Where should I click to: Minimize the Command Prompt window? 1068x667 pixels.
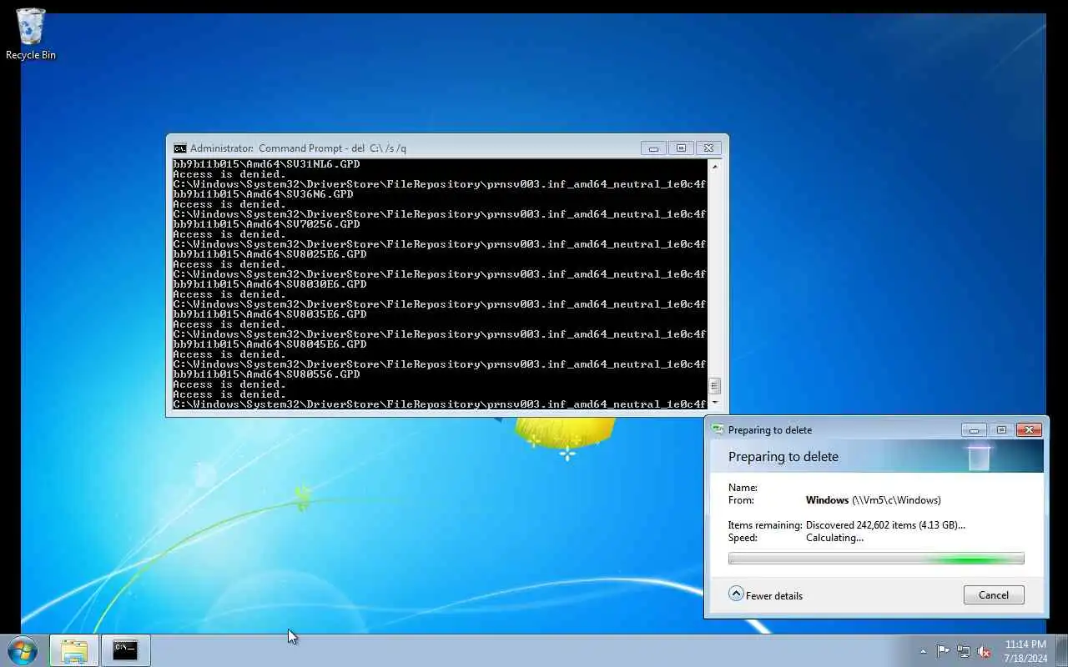point(653,148)
